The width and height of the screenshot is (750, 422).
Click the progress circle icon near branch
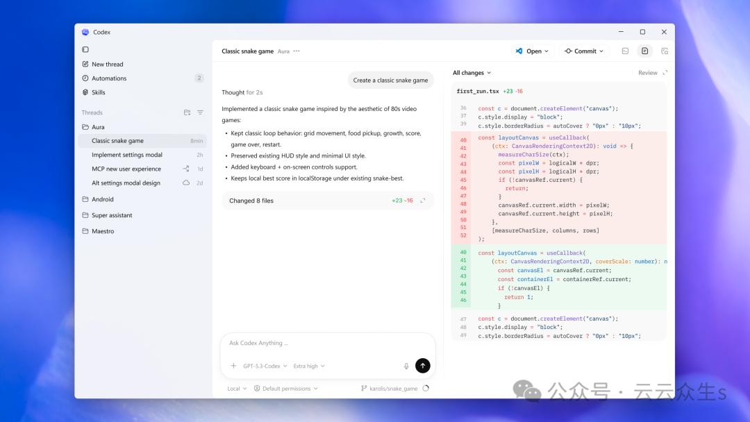click(426, 389)
